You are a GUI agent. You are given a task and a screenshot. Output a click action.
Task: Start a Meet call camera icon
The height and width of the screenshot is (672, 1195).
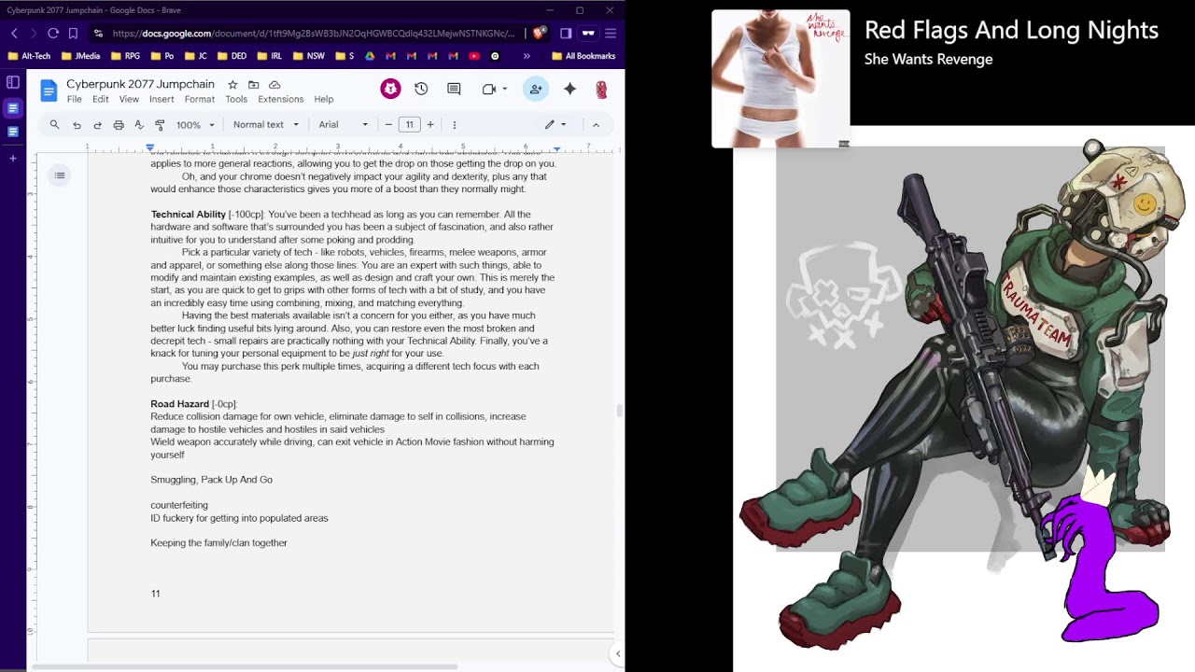pyautogui.click(x=488, y=89)
